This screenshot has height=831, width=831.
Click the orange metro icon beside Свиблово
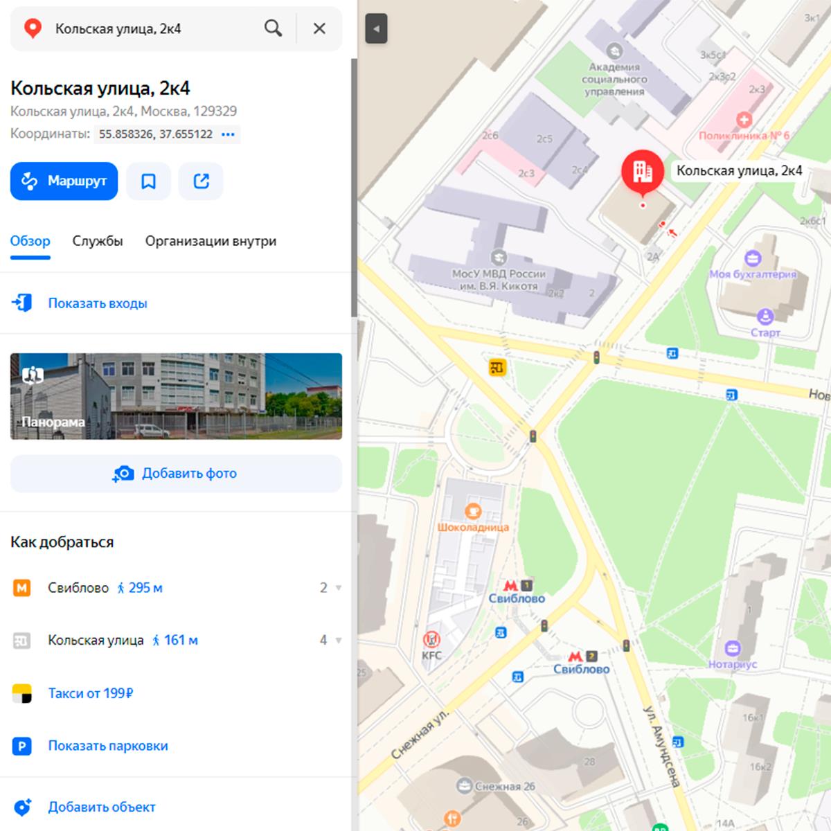pos(22,588)
